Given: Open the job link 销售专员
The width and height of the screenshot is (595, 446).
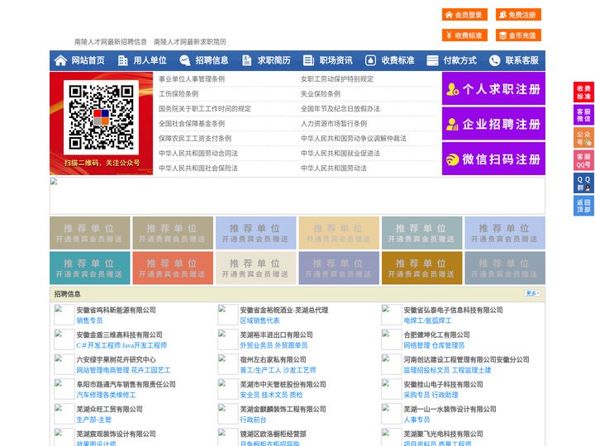Looking at the screenshot, I should 89,320.
